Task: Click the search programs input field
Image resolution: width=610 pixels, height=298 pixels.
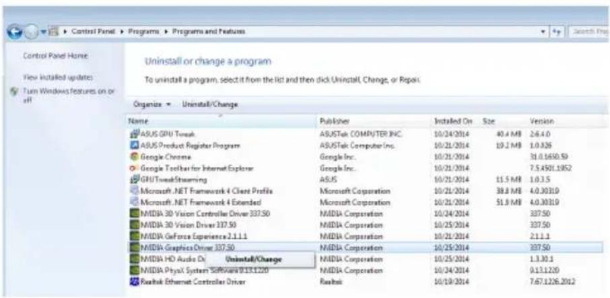Action: click(588, 32)
